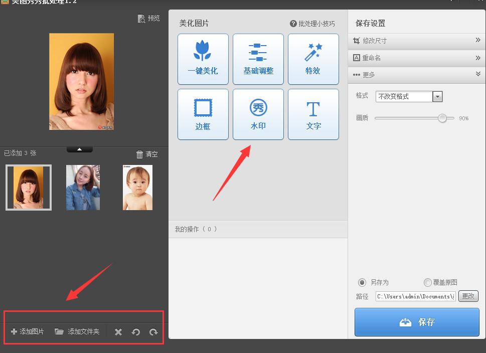Click the blue 保存 save button
This screenshot has width=486, height=353.
click(x=417, y=322)
